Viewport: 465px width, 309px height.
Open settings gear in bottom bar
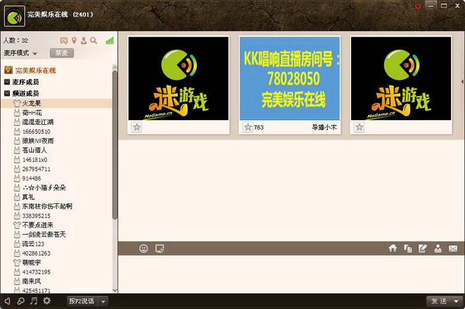tap(47, 301)
